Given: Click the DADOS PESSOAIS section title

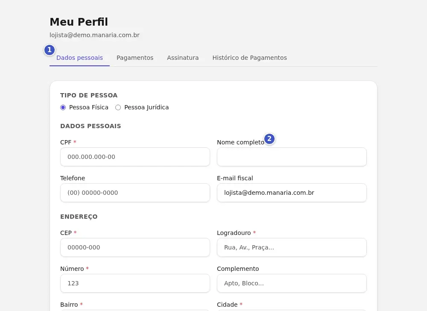Looking at the screenshot, I should (x=91, y=126).
